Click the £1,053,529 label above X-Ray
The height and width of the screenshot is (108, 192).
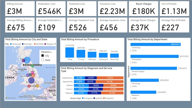(x=70, y=45)
